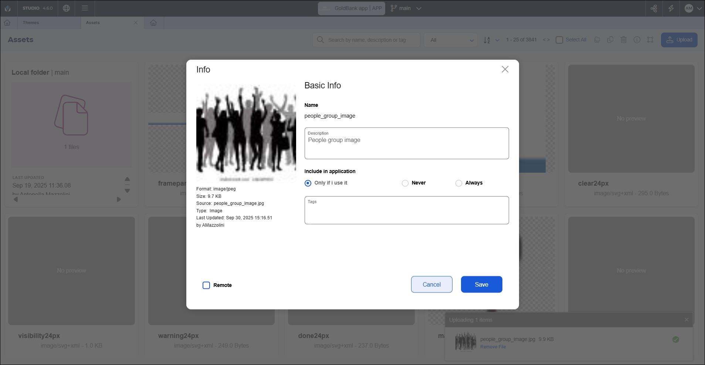Switch to the Themes tab
Viewport: 705px width, 365px height.
coord(31,23)
